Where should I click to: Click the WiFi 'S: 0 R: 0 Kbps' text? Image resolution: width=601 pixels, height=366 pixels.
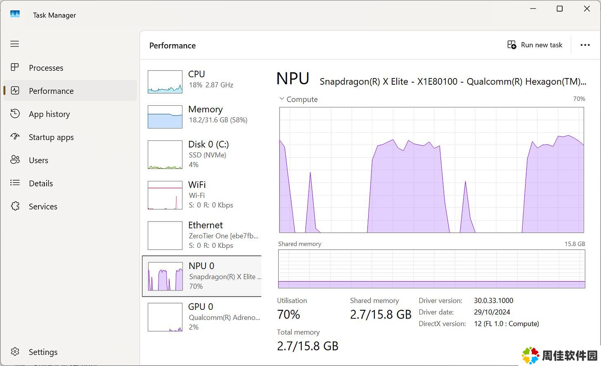(x=211, y=205)
